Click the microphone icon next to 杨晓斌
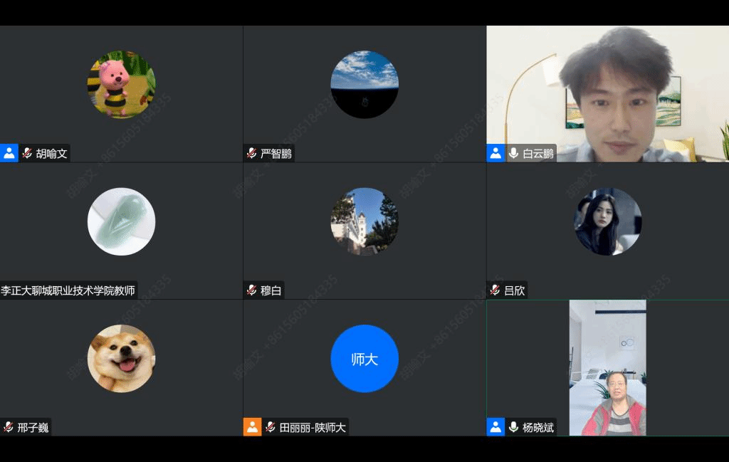The width and height of the screenshot is (729, 462). 513,427
